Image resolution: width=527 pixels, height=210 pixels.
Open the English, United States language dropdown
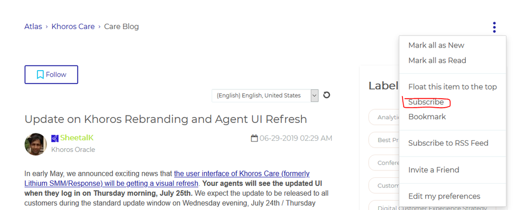pyautogui.click(x=265, y=96)
